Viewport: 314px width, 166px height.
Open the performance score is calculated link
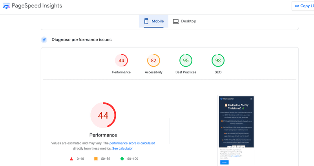(x=132, y=143)
